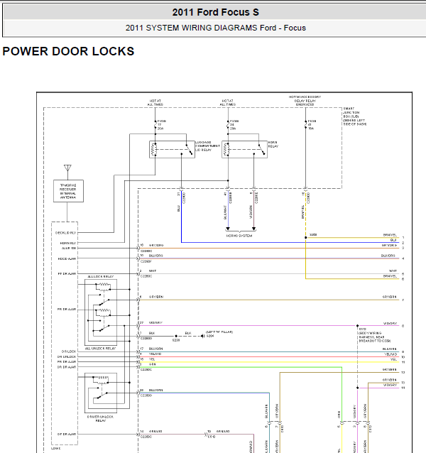Click the "HOOD AJAR" terminal label

67,259
